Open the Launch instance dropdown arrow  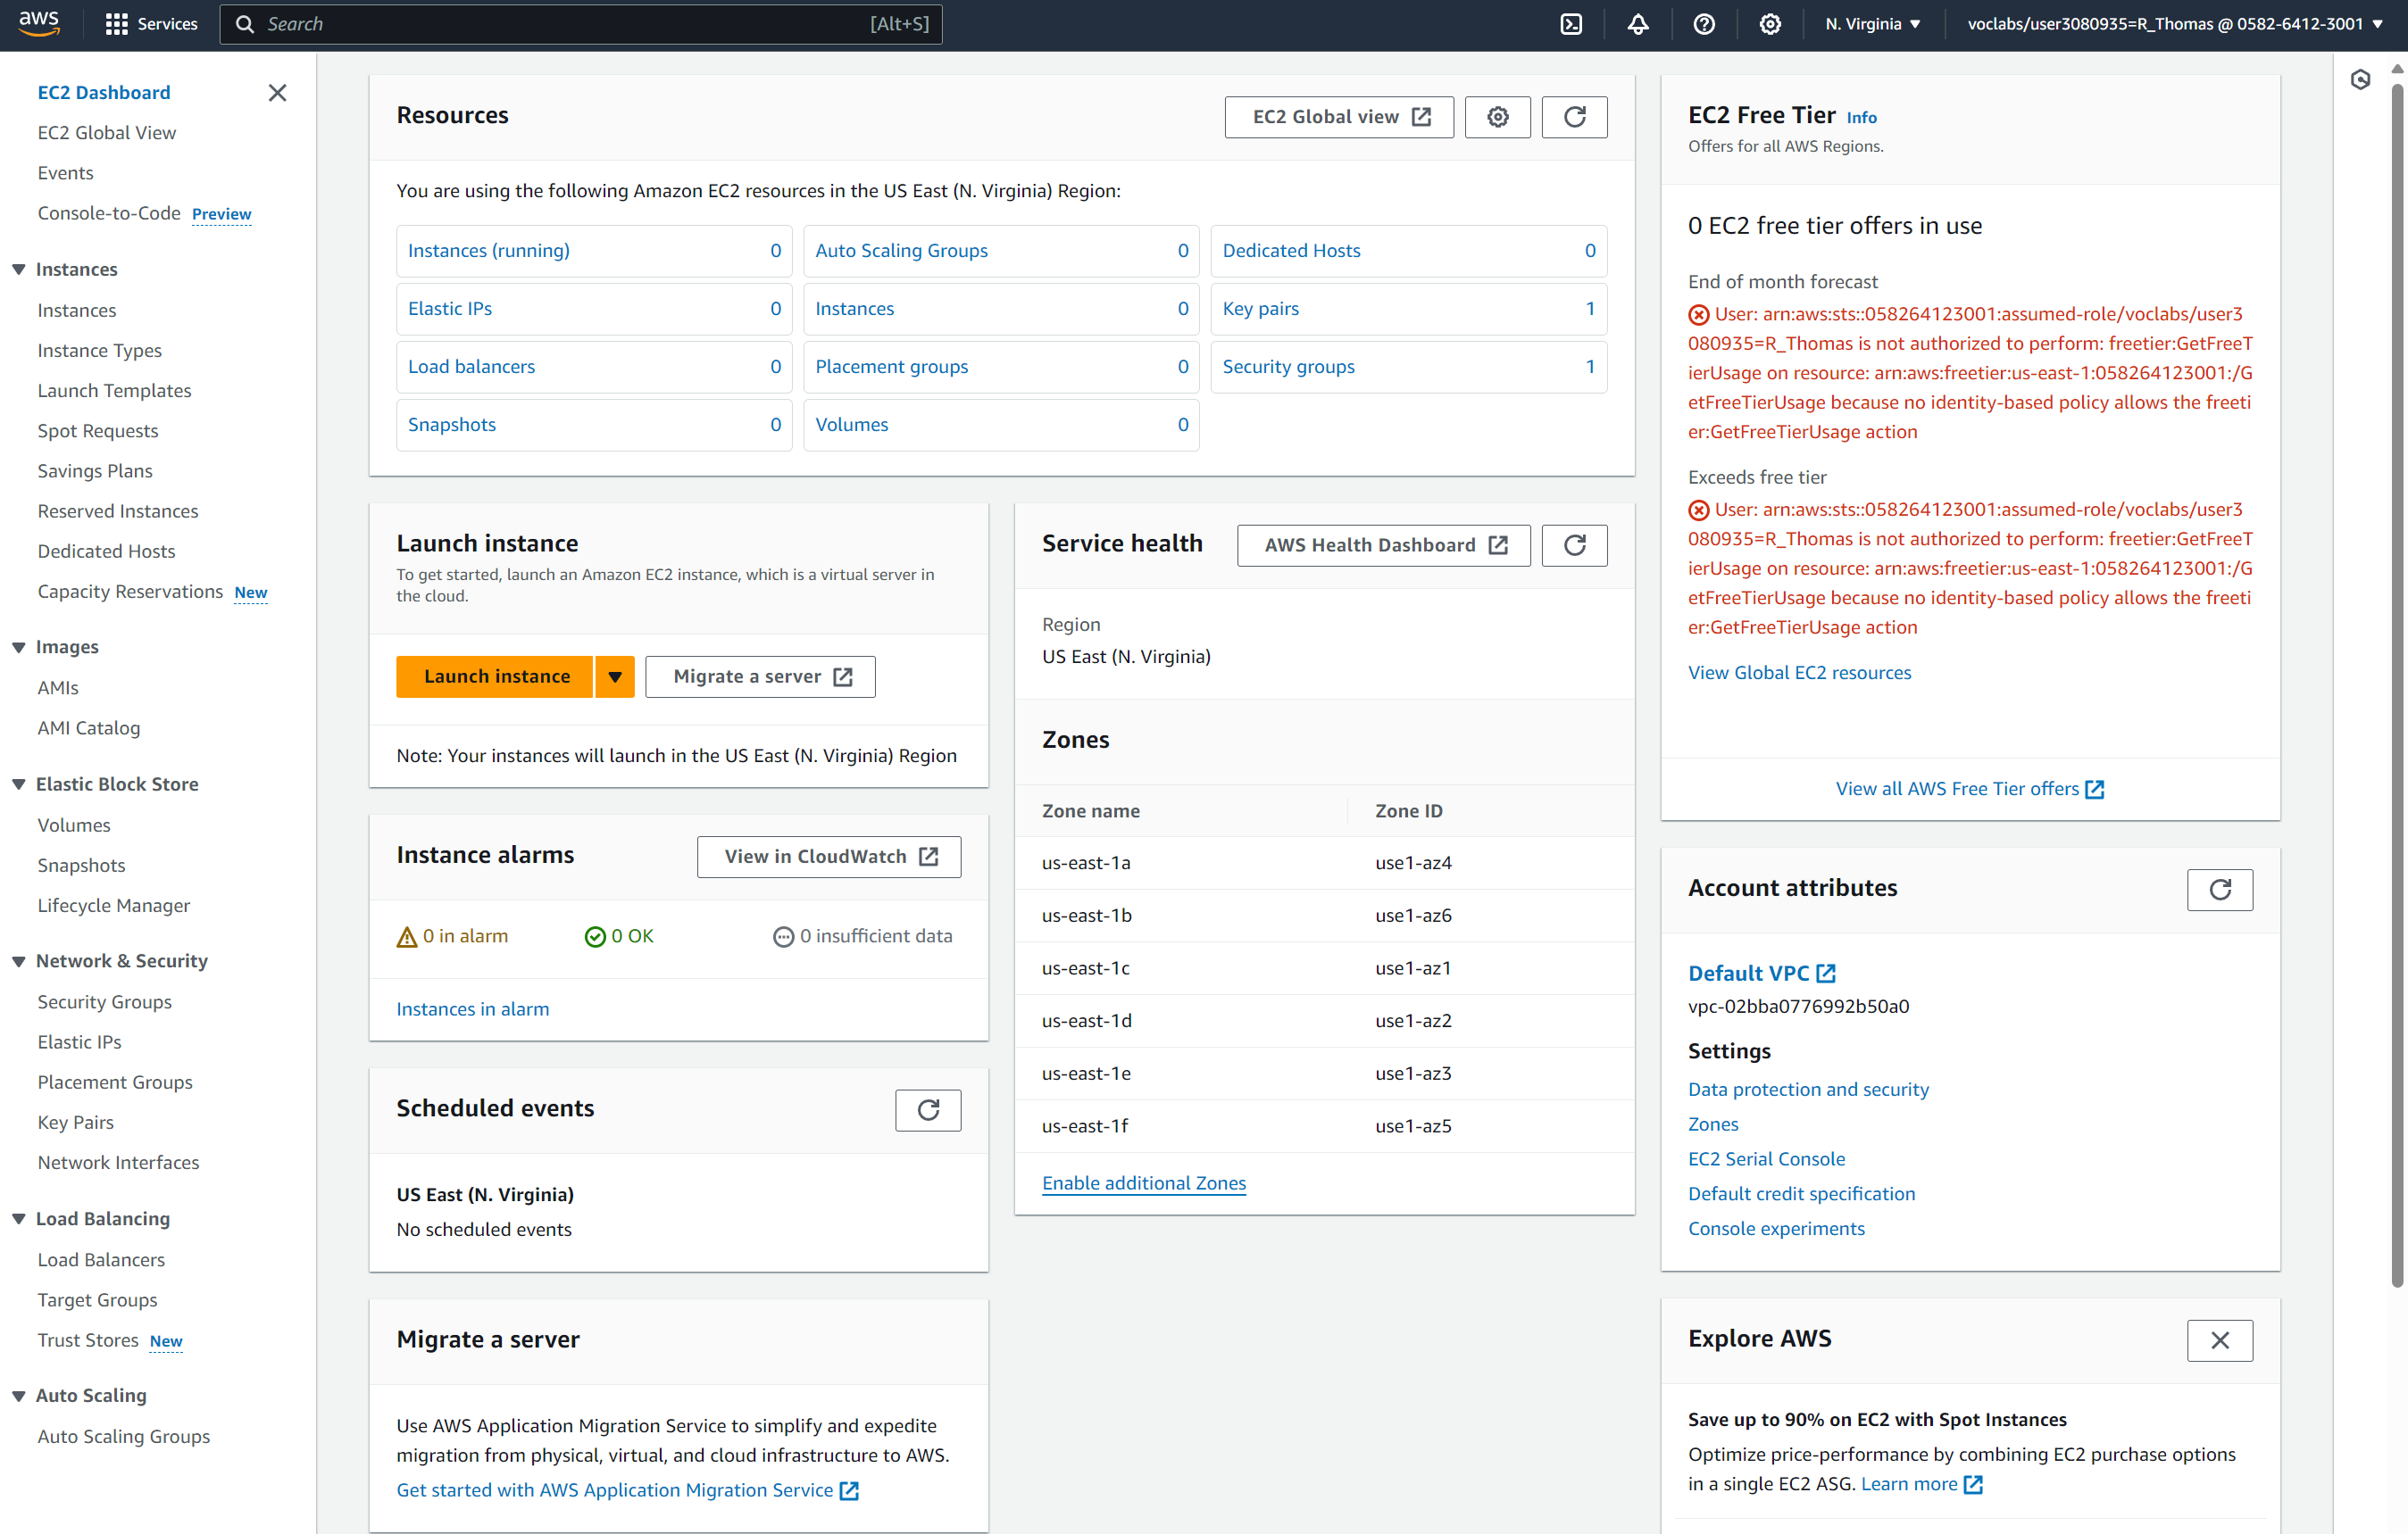point(615,676)
